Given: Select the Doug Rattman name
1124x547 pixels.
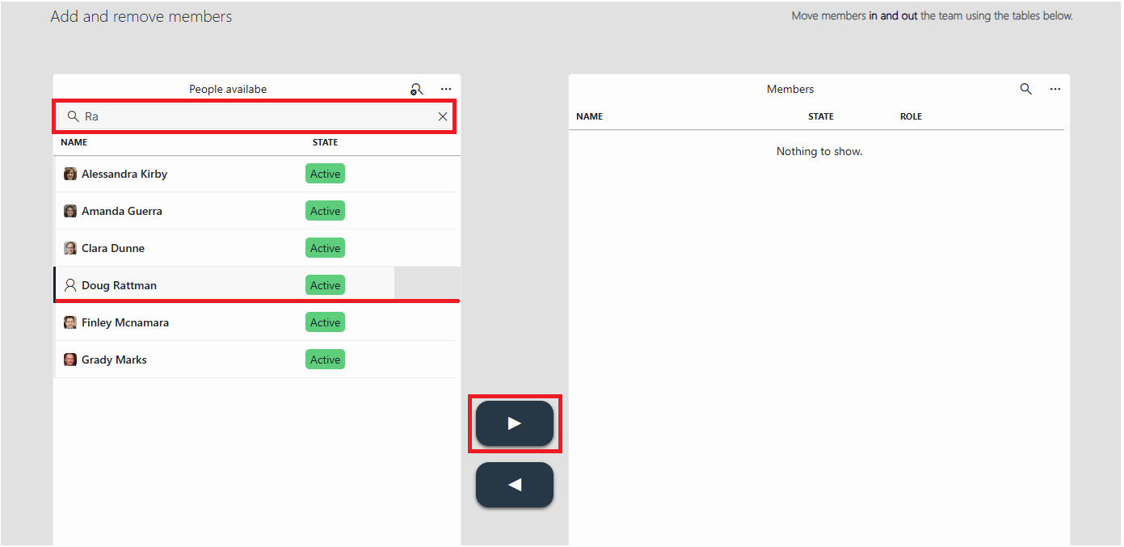Looking at the screenshot, I should tap(119, 285).
